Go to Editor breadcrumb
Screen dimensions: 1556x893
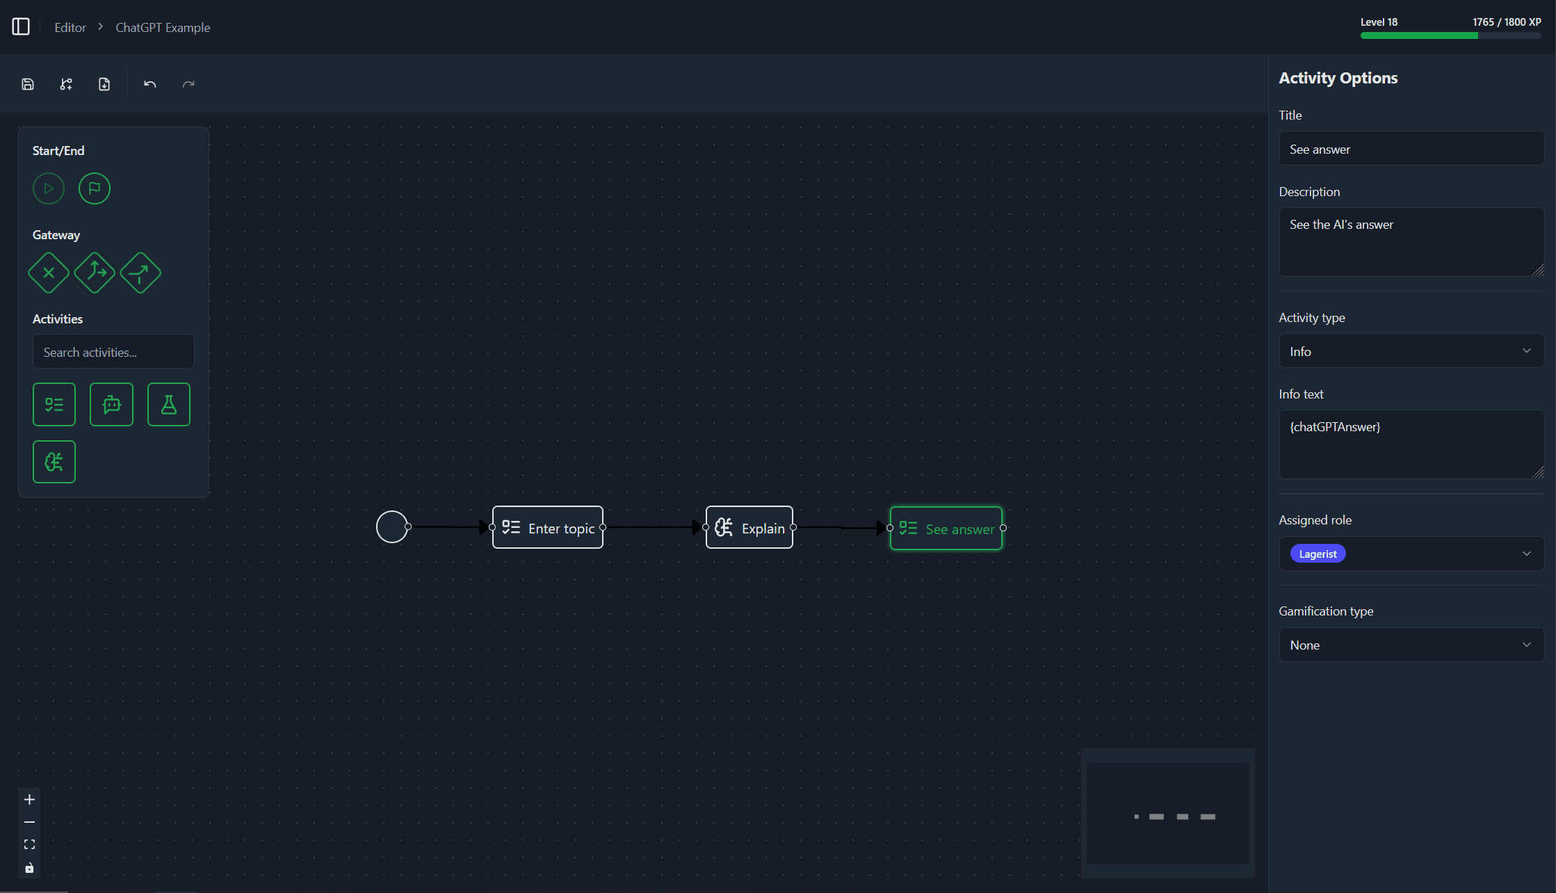[70, 27]
